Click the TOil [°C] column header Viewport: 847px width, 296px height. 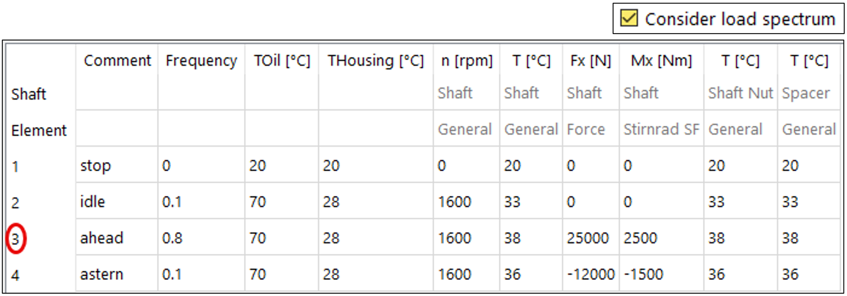pos(282,61)
